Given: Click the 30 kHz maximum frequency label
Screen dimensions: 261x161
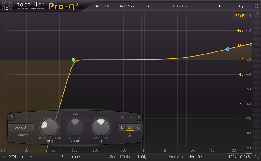Looking at the screenshot, I should pos(57,138).
